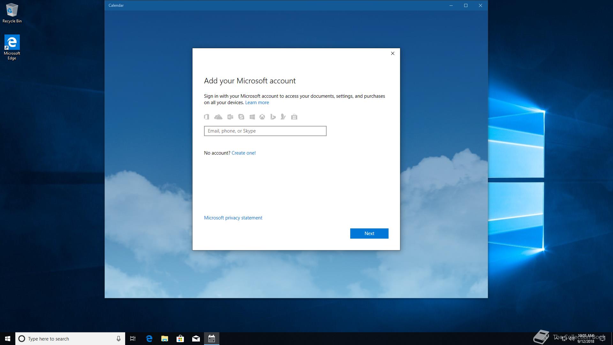This screenshot has width=613, height=345.
Task: Close the Add your Microsoft account dialog
Action: click(393, 53)
